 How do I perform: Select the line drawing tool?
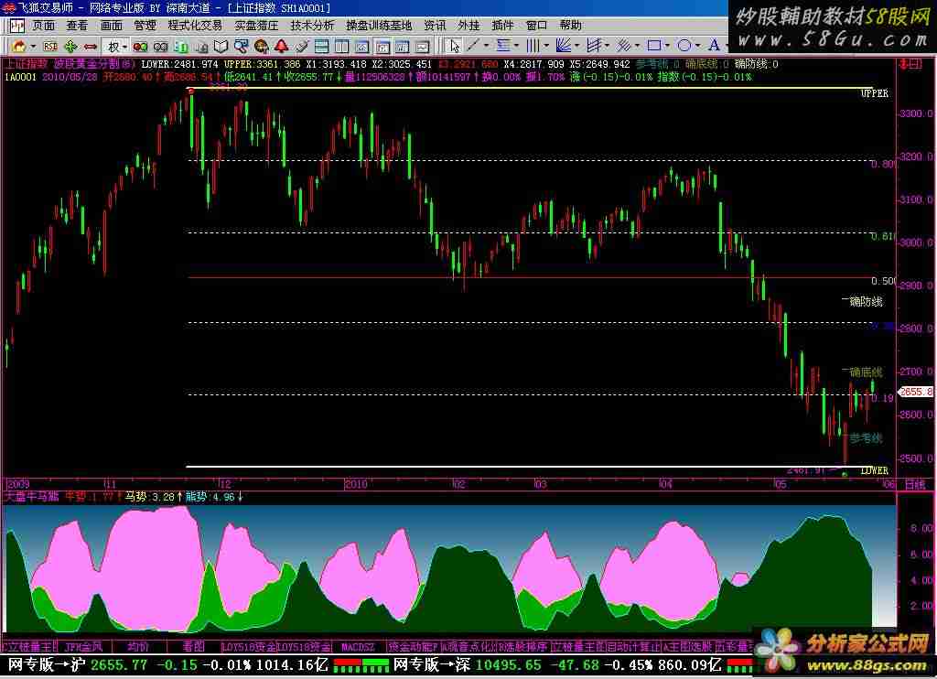[x=473, y=46]
